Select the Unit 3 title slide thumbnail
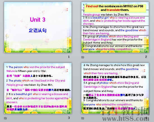This screenshot has height=122, width=154. [x=38, y=27]
